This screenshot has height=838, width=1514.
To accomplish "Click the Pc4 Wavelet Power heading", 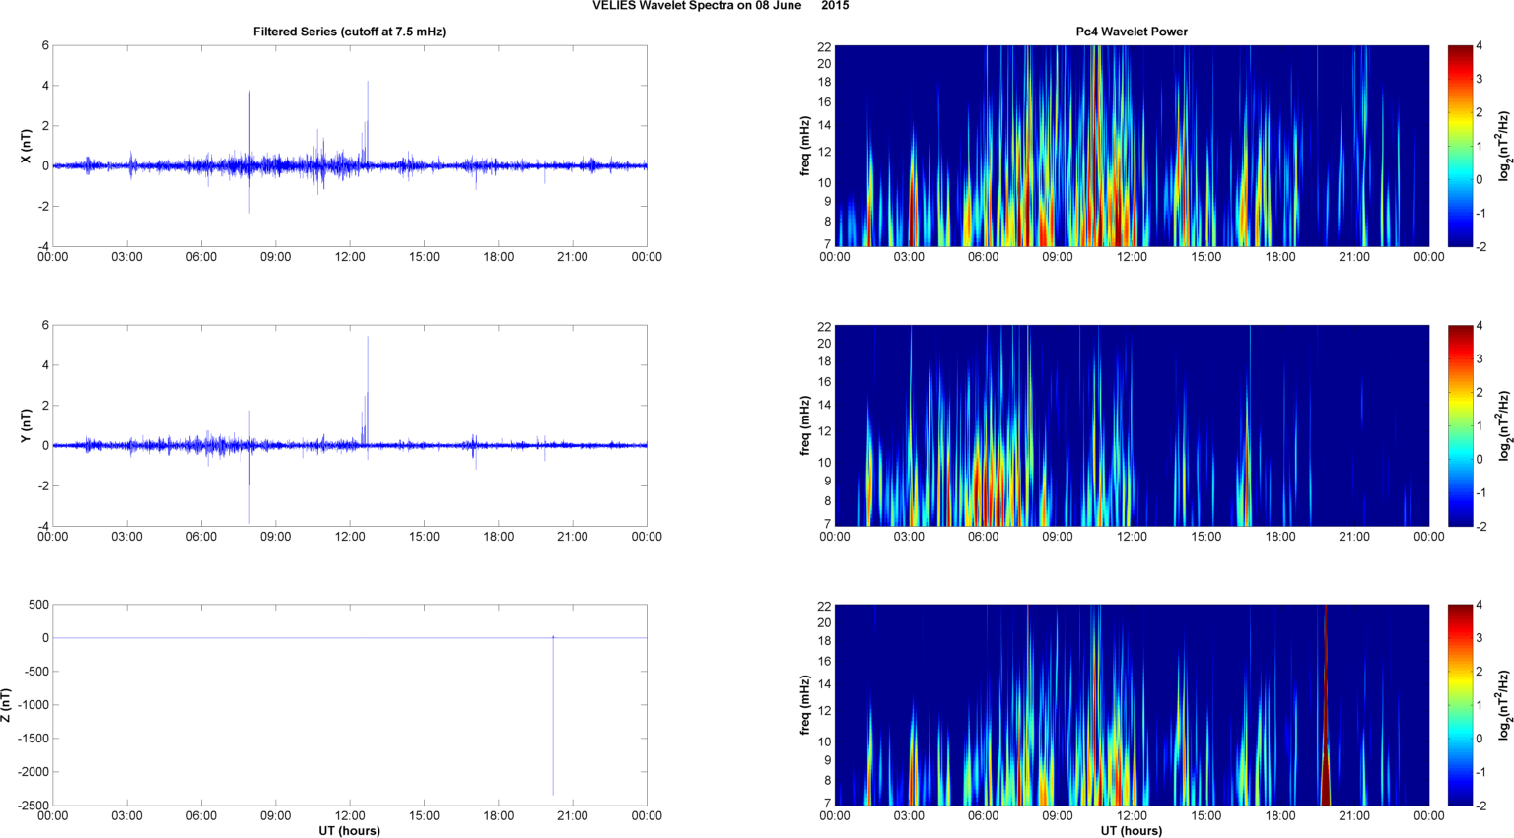I will coord(1131,32).
